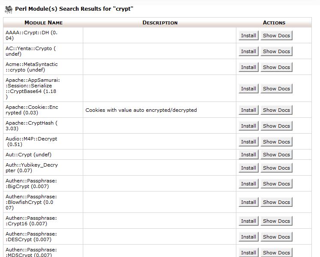
Task: Show Docs for Acme::MetaSyntactic::crypto
Action: pyautogui.click(x=276, y=67)
